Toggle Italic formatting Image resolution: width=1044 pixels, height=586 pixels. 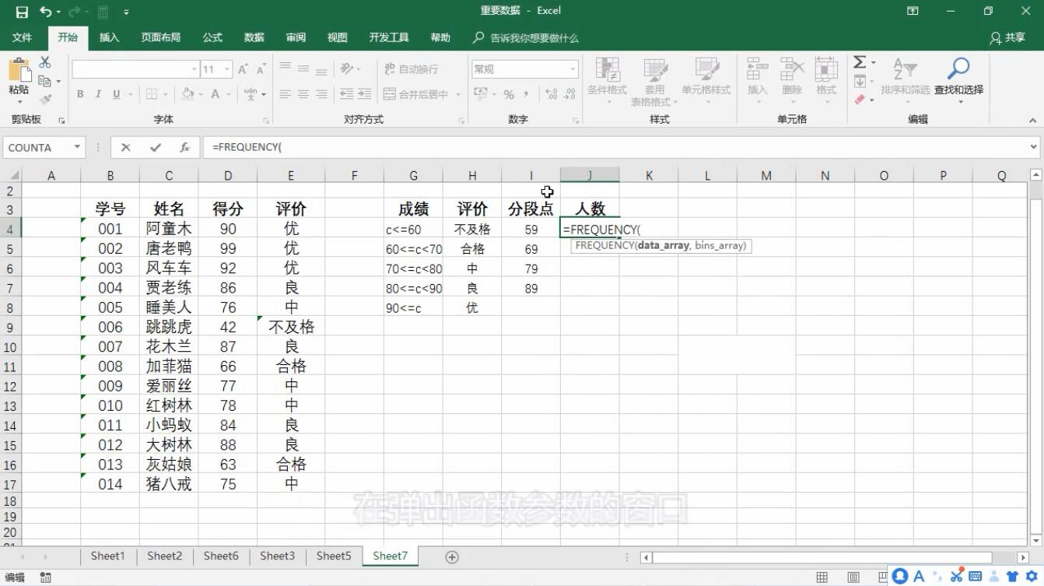pyautogui.click(x=98, y=94)
